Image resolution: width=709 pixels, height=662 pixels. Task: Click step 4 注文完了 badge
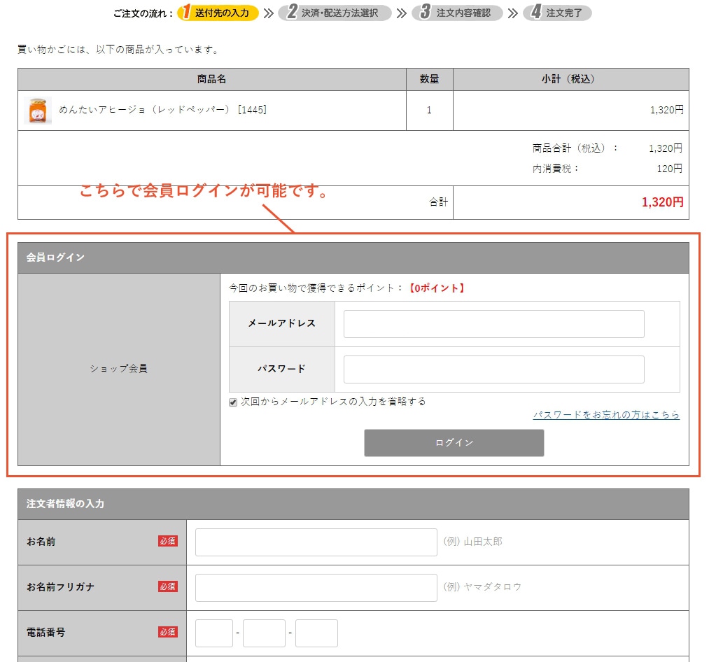[x=557, y=13]
